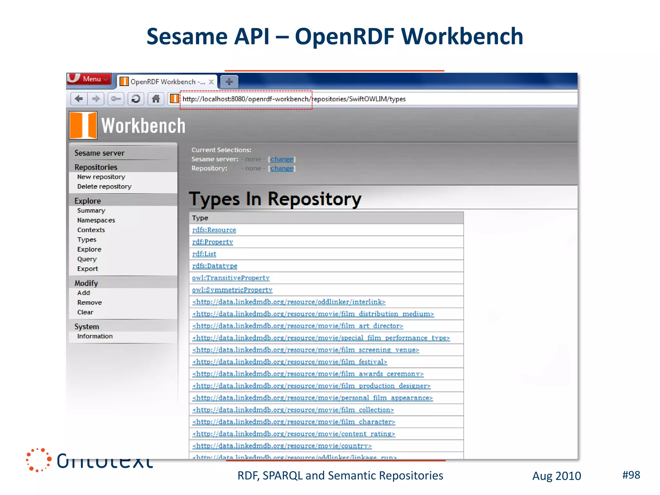Open film_distribution_medium resource link
The image size is (660, 495).
[313, 314]
